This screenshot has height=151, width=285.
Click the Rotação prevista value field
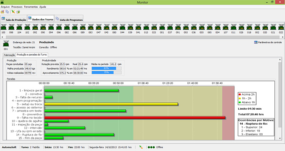click(62, 64)
